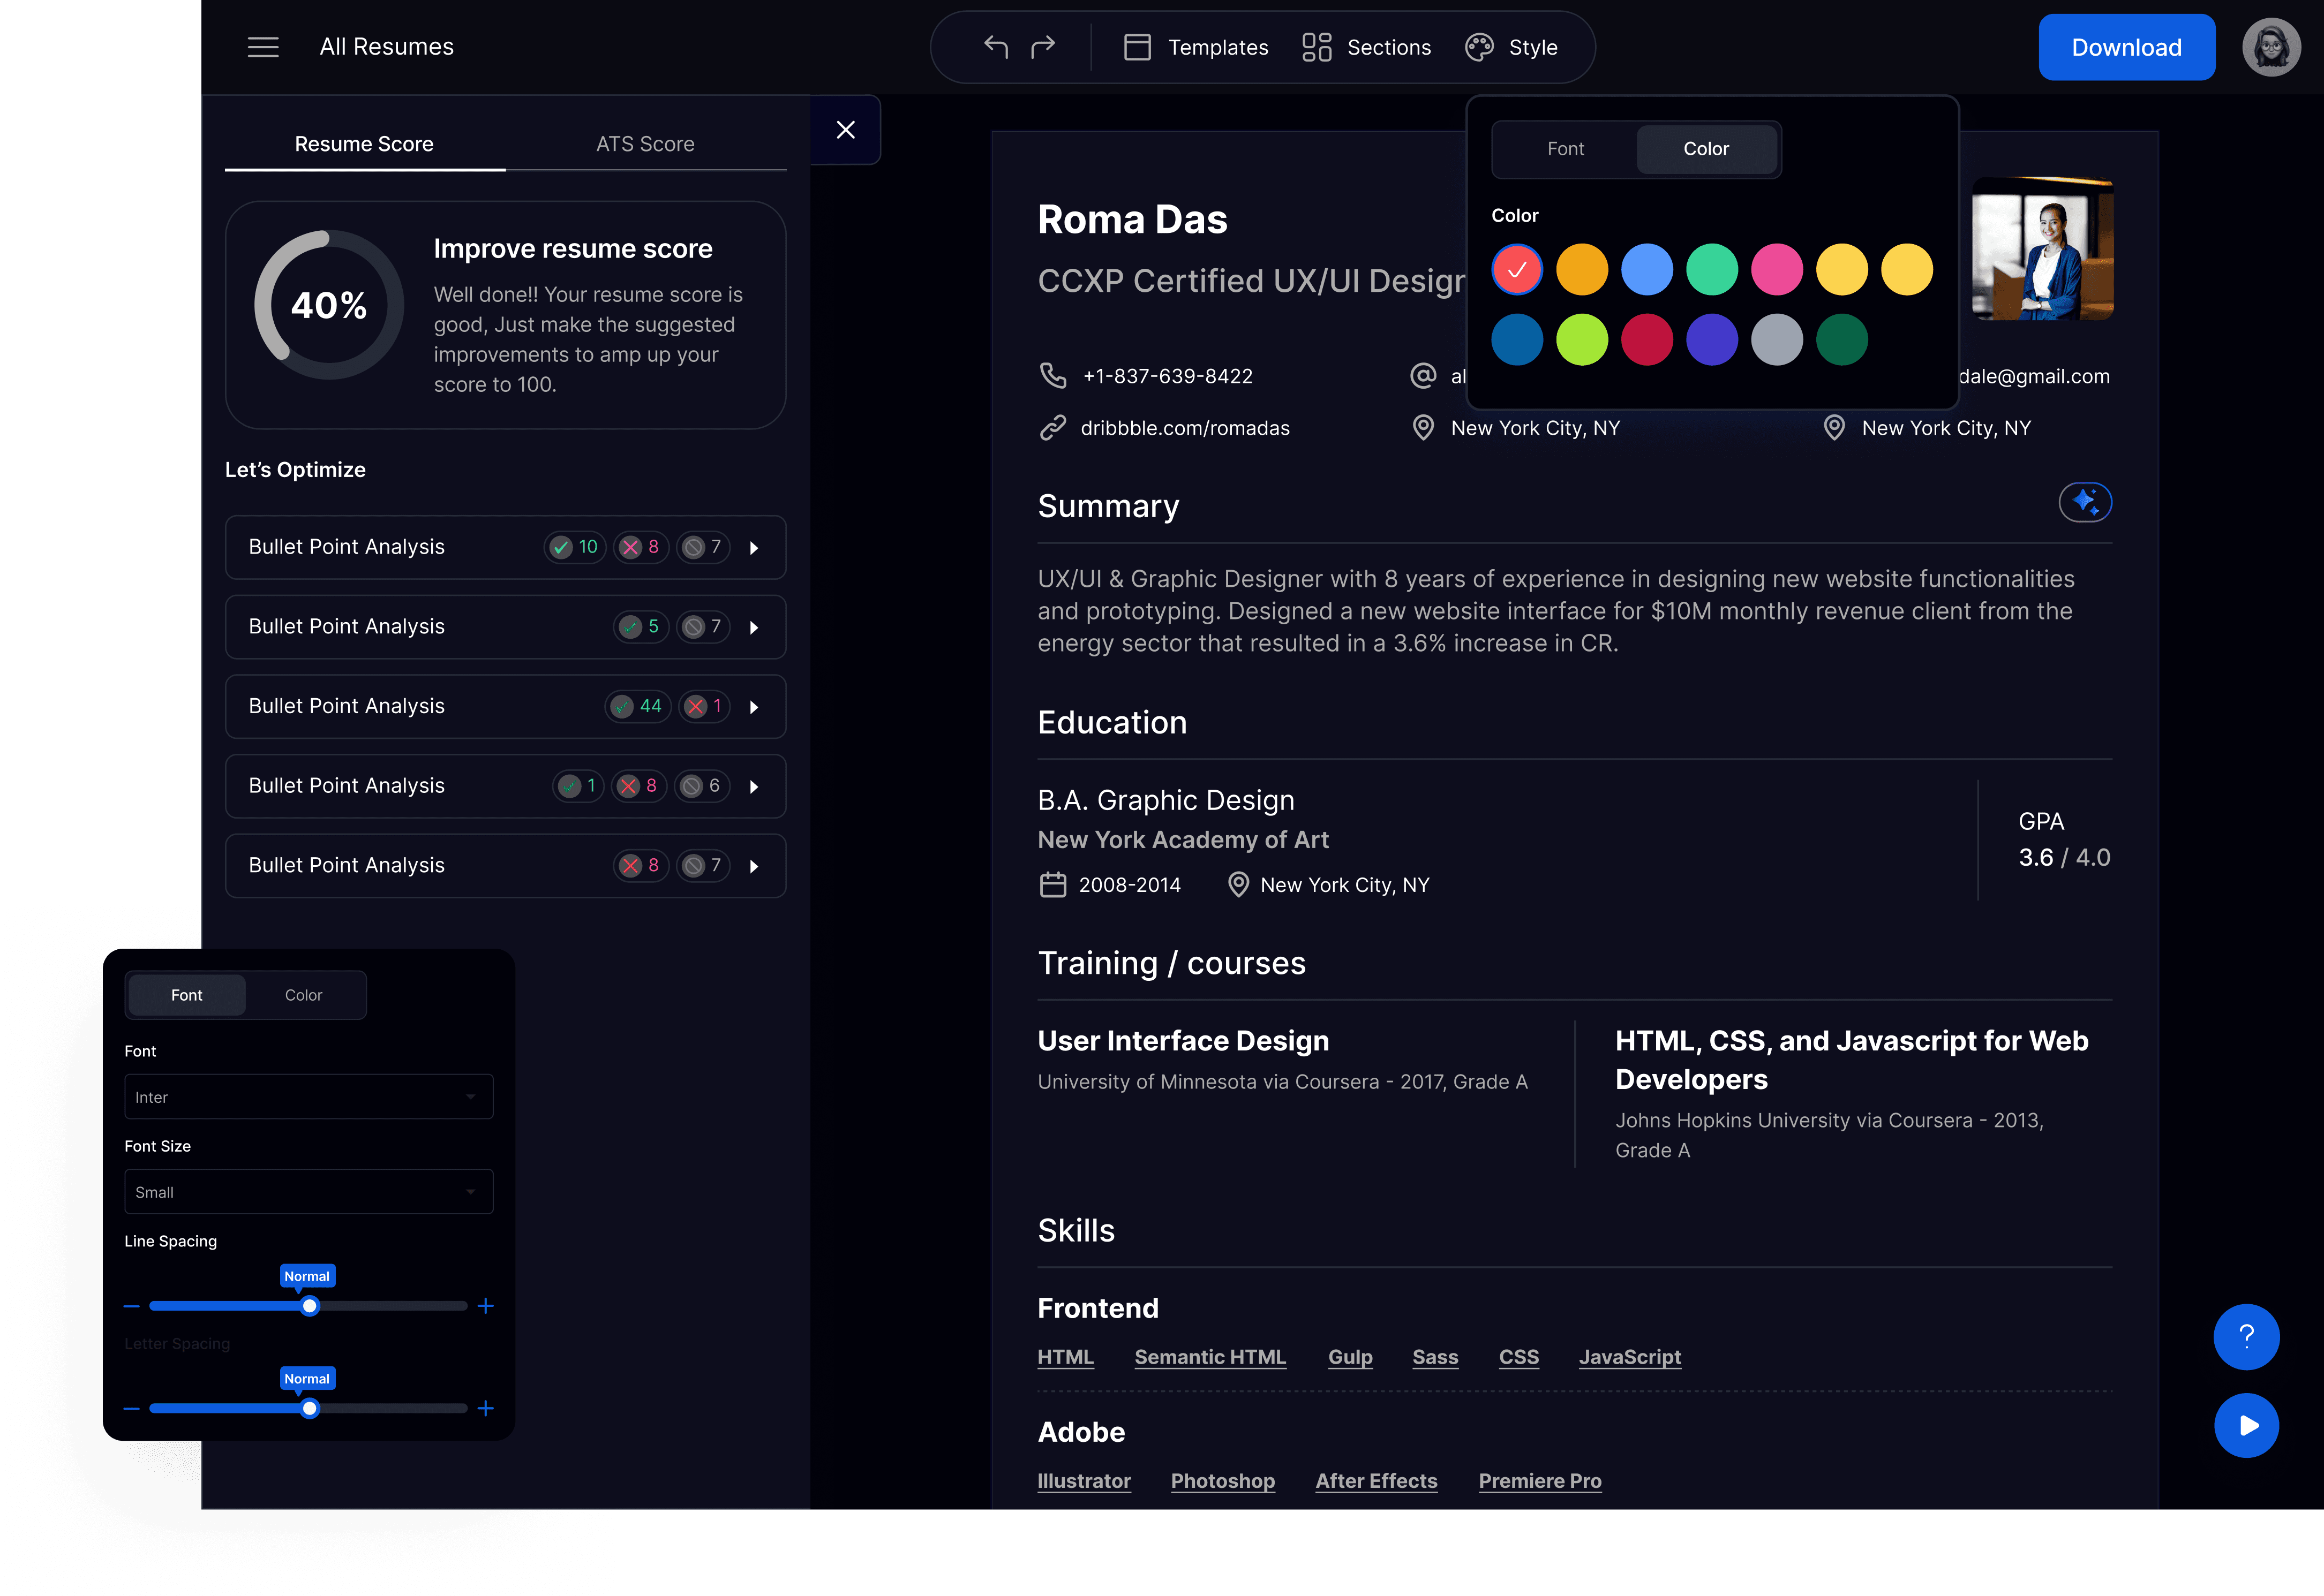The width and height of the screenshot is (2324, 1596).
Task: Switch to ATS Score tab
Action: coord(645,144)
